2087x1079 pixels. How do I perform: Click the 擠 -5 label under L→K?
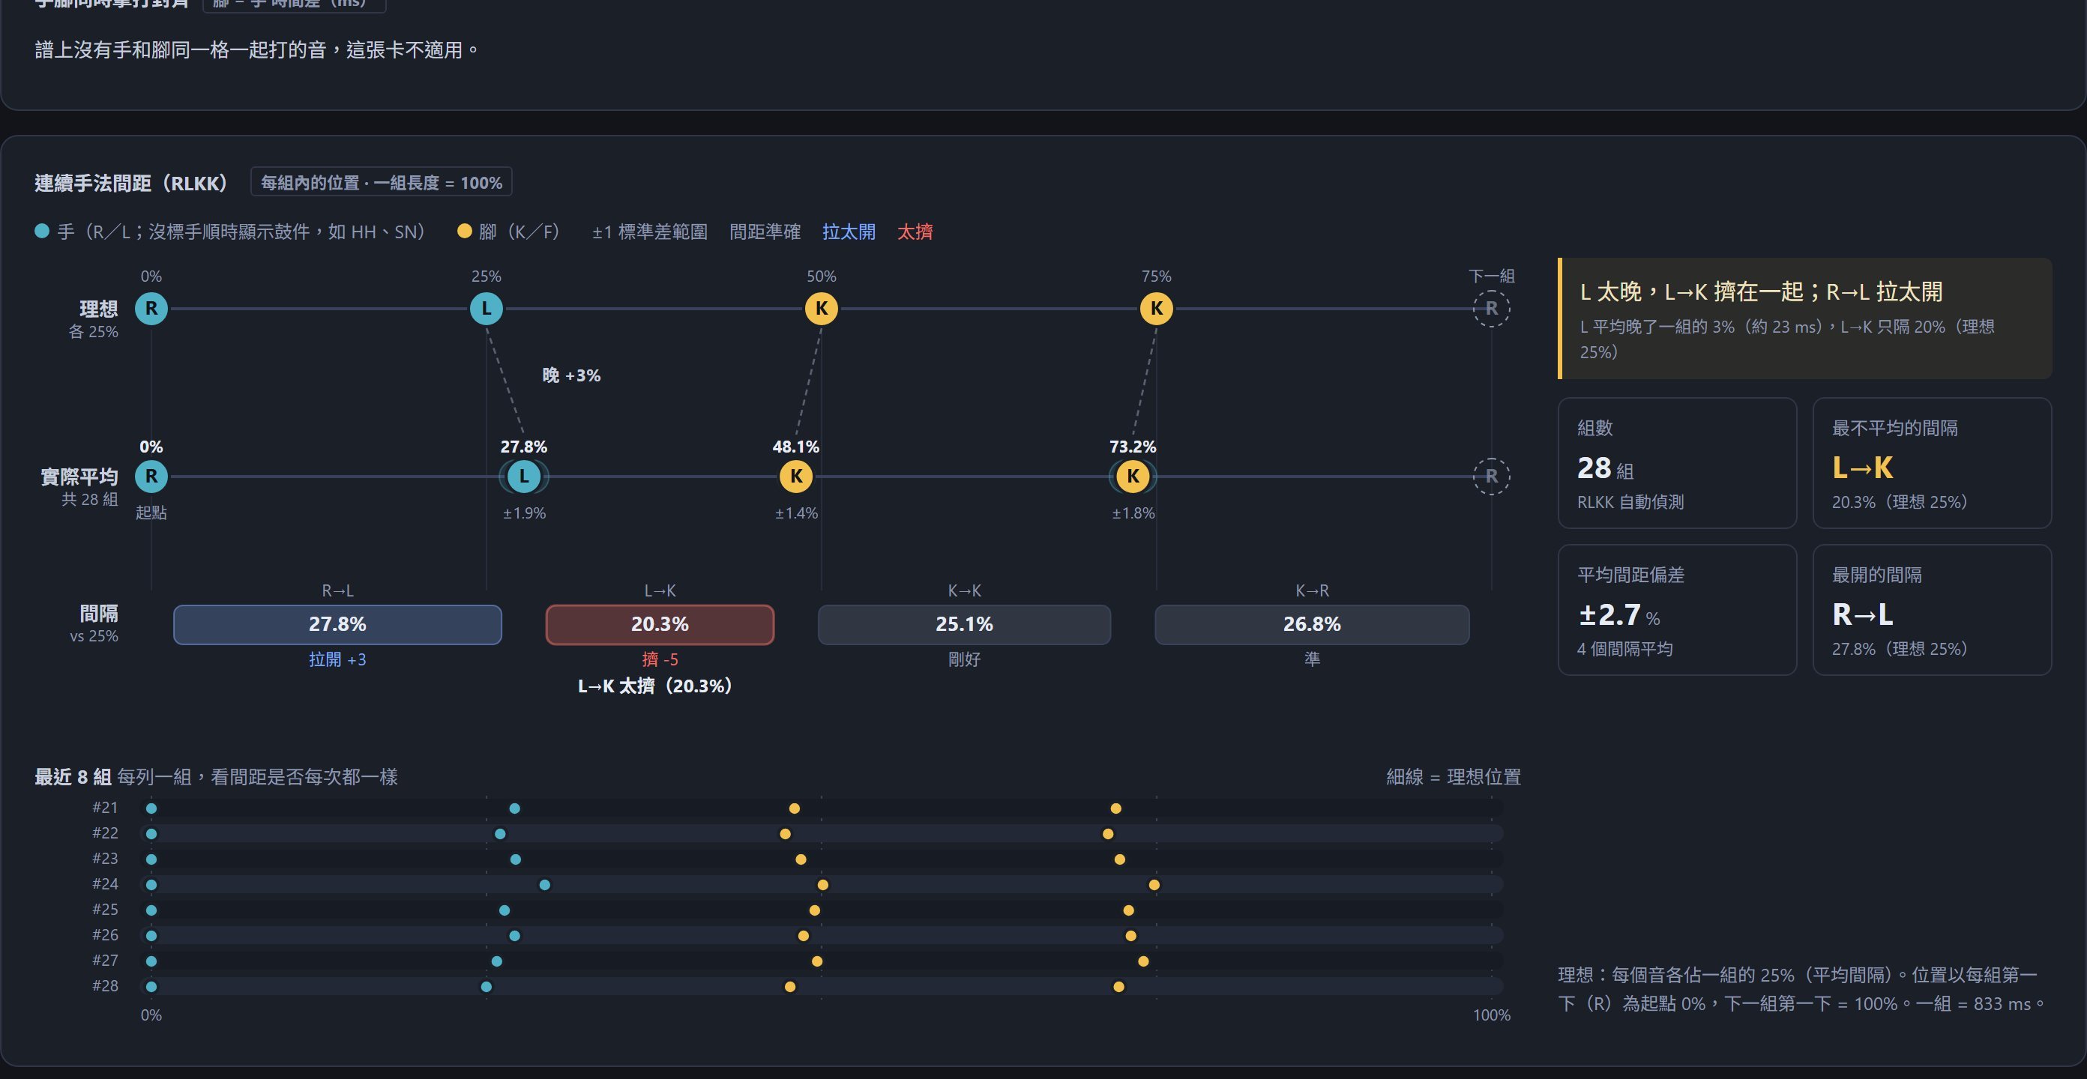tap(660, 659)
